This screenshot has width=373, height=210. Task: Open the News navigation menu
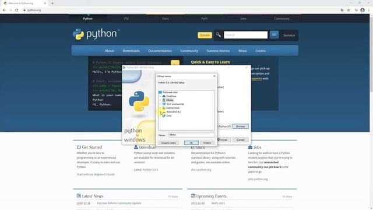coord(242,51)
